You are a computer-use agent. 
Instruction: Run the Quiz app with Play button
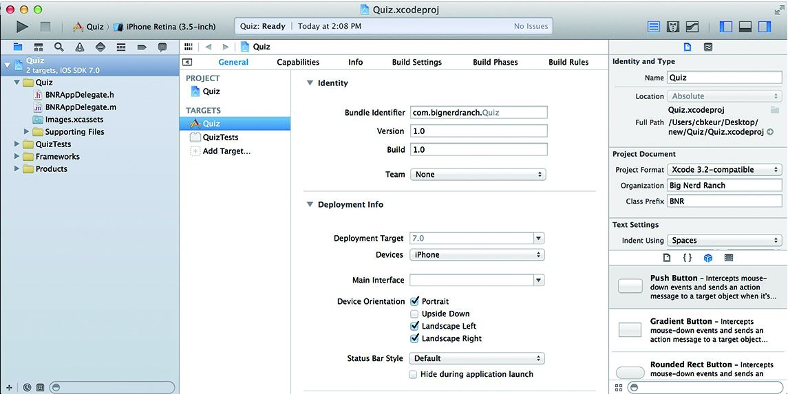[22, 27]
